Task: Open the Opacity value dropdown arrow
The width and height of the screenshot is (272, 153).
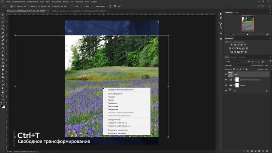Action: point(270,65)
